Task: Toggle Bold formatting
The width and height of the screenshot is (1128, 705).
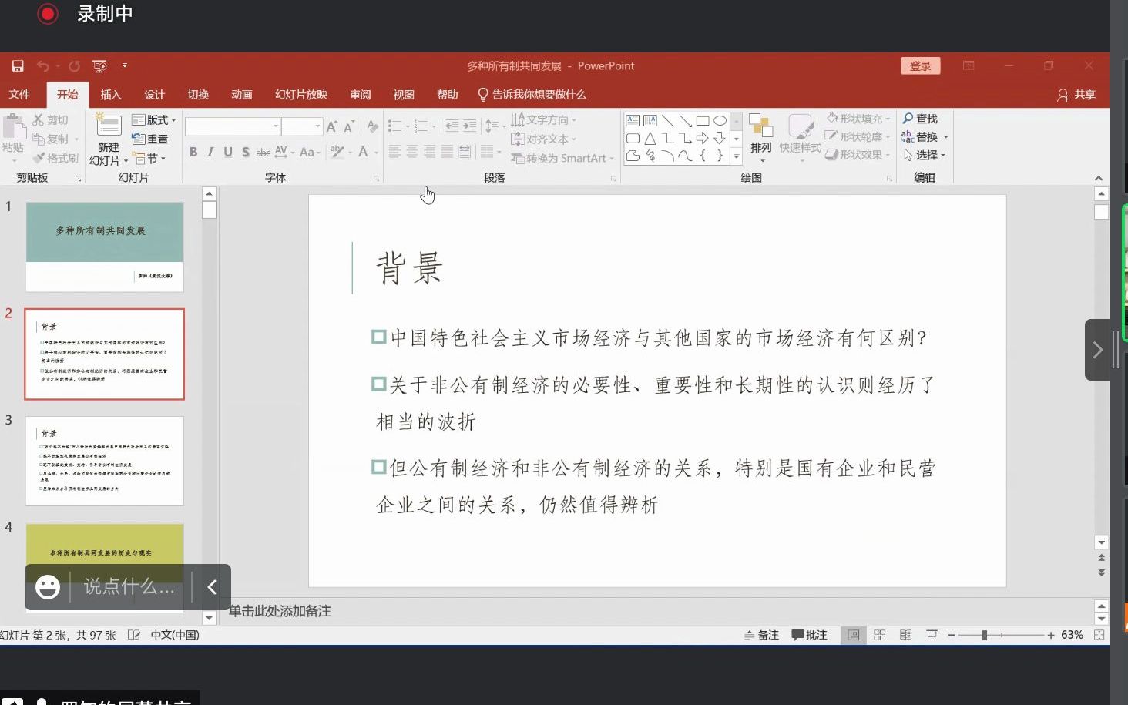Action: (193, 152)
